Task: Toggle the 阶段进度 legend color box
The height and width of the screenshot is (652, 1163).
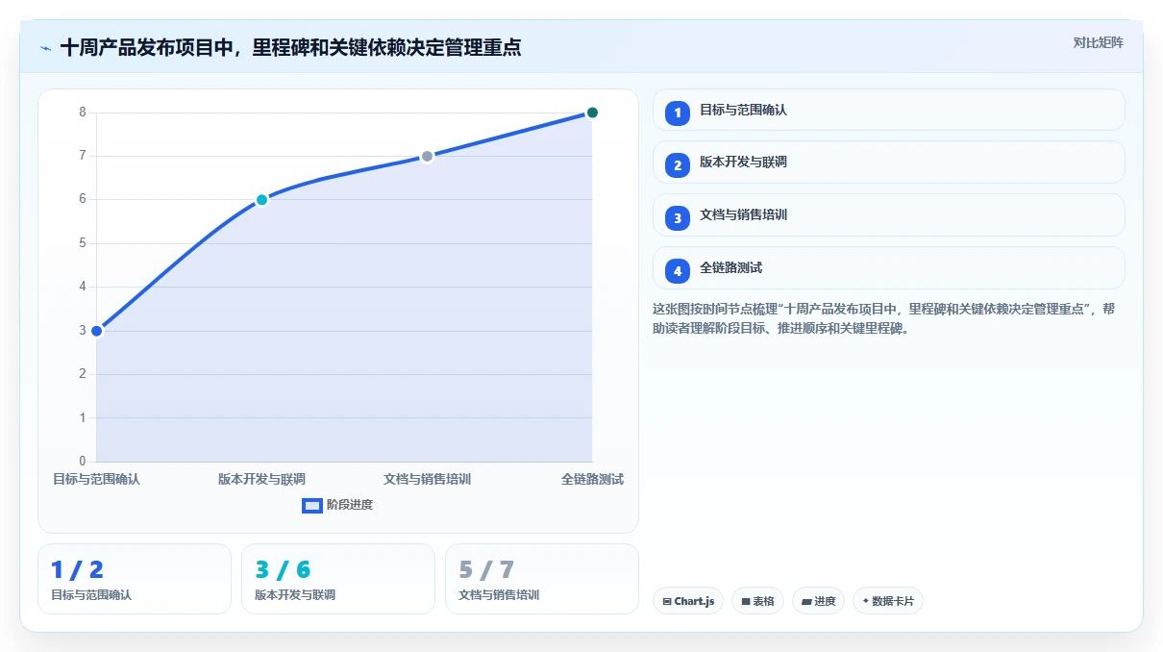Action: [x=311, y=505]
